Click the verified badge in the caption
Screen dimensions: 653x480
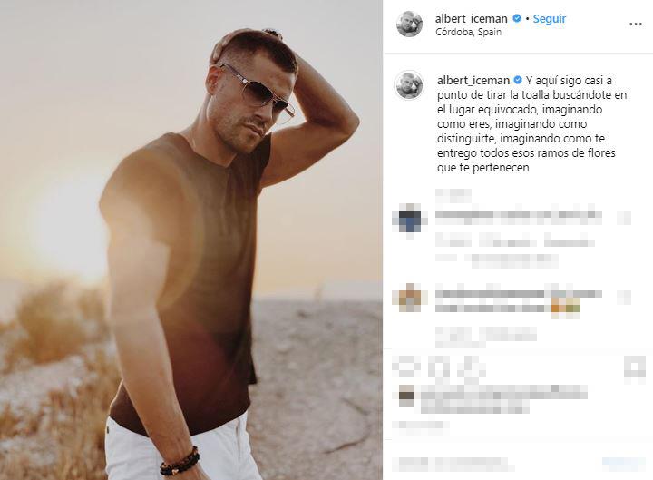point(518,80)
